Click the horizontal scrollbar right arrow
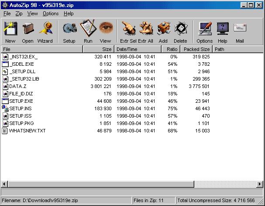This screenshot has width=265, height=206. pyautogui.click(x=260, y=184)
